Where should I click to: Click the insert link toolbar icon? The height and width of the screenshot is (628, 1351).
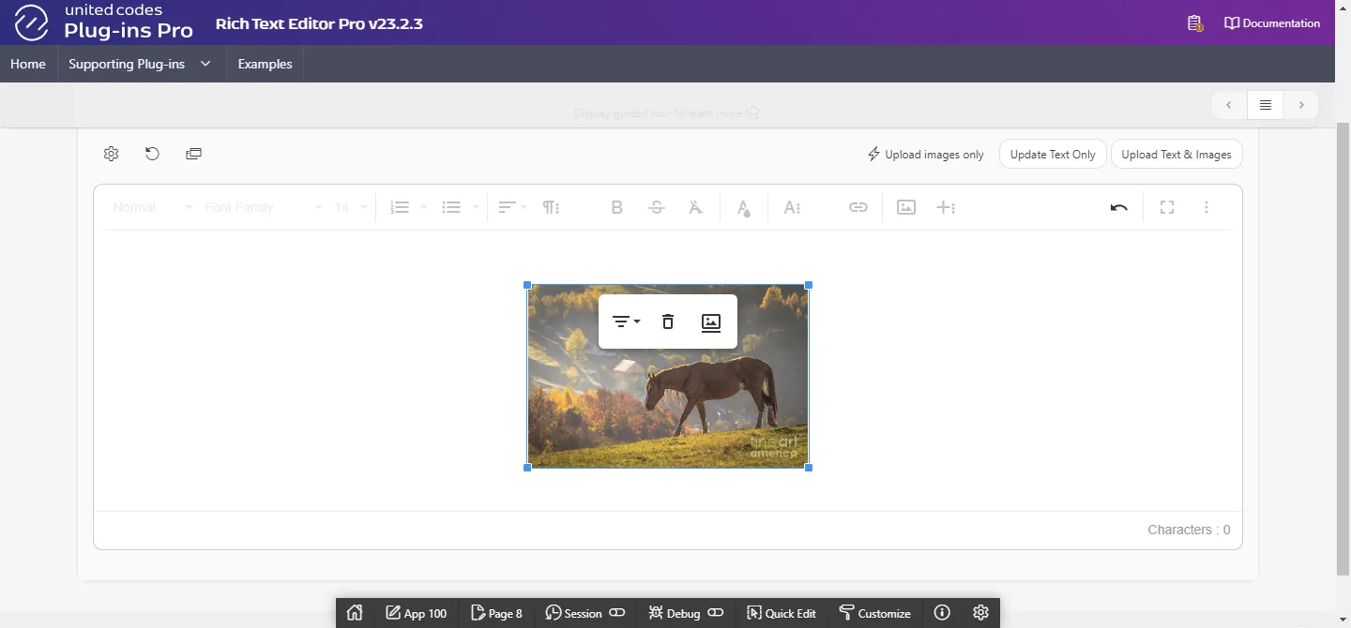pos(858,207)
